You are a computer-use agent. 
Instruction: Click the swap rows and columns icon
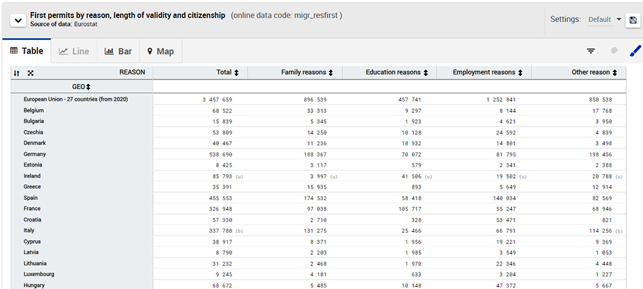[x=17, y=73]
